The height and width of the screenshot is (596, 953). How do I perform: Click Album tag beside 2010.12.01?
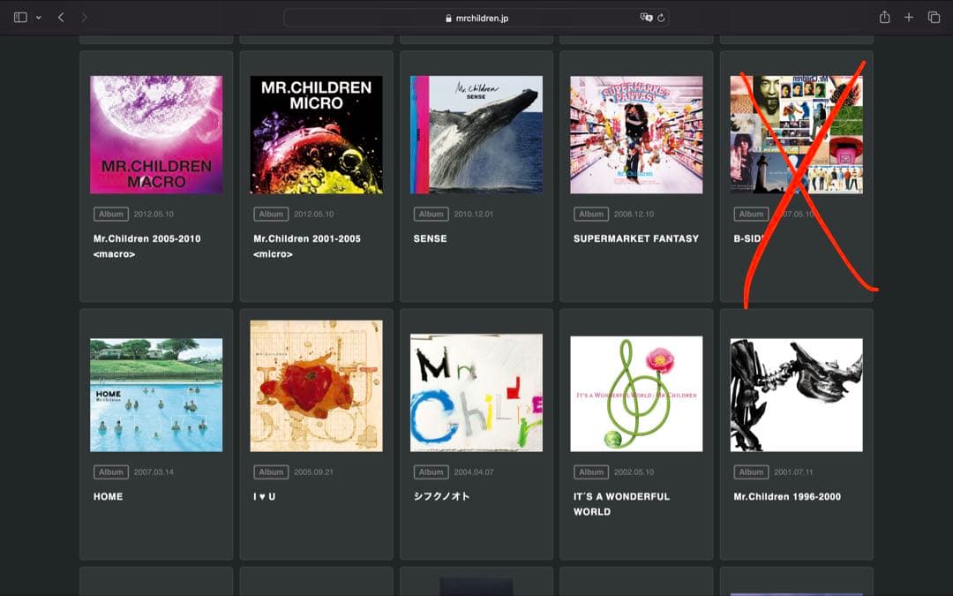[431, 214]
